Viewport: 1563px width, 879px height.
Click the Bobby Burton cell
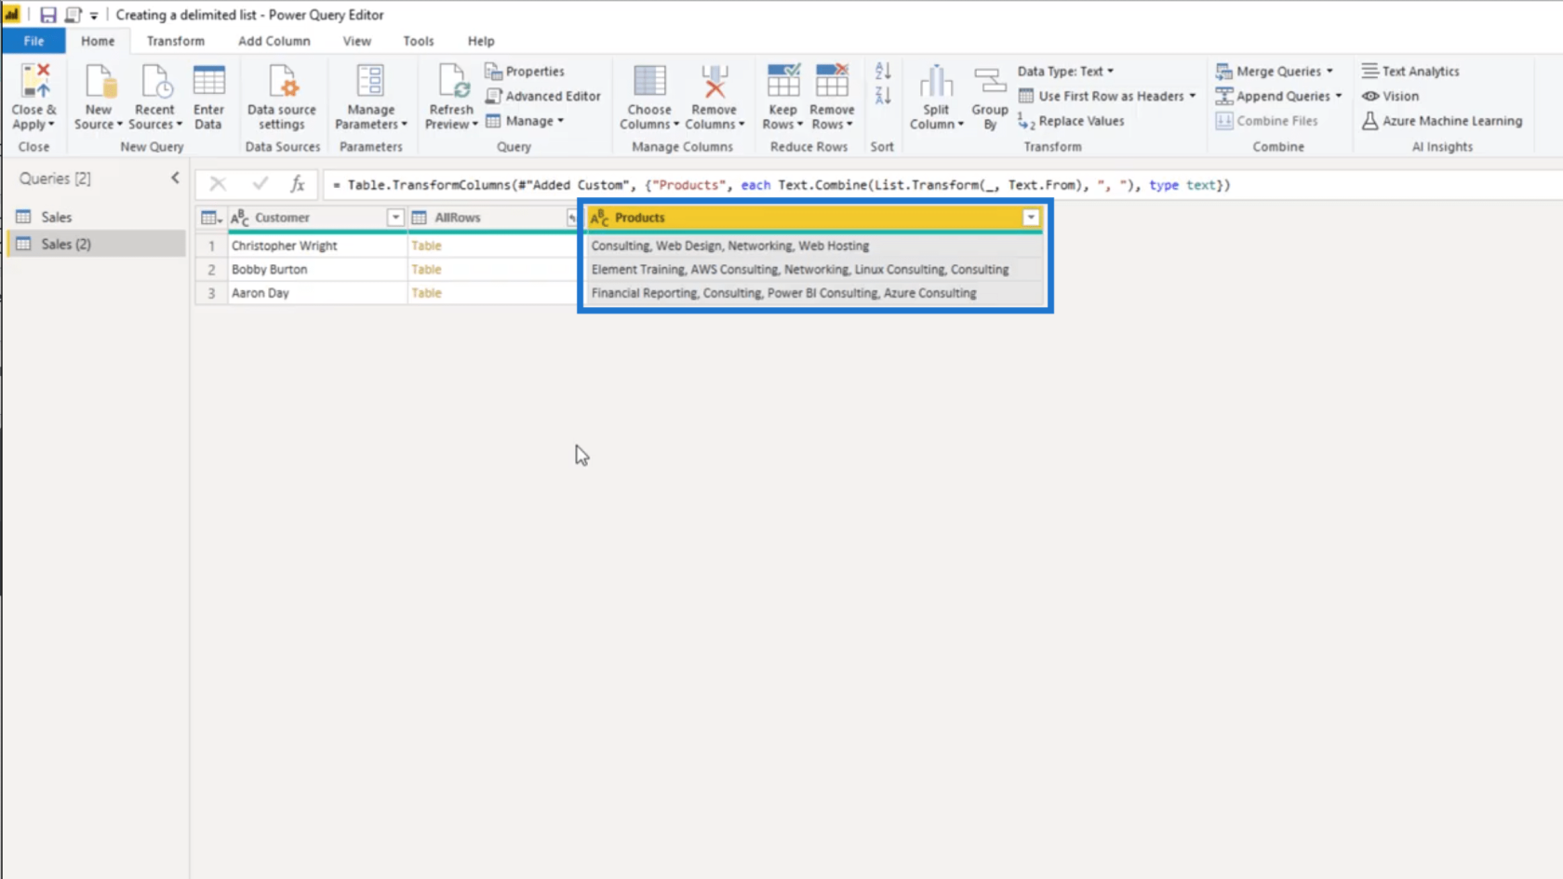(x=317, y=269)
